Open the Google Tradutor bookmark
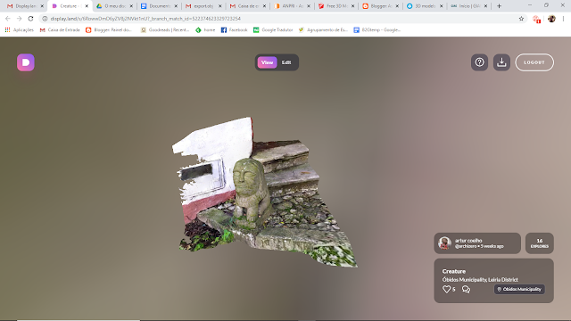571x321 pixels. click(273, 29)
